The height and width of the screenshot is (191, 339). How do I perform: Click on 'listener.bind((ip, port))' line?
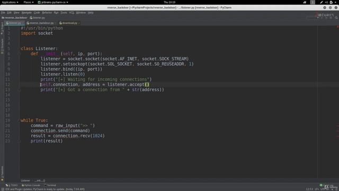pos(72,69)
